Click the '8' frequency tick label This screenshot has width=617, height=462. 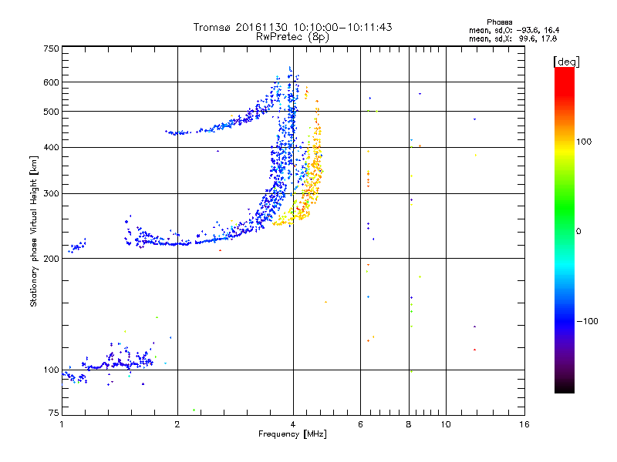point(409,424)
